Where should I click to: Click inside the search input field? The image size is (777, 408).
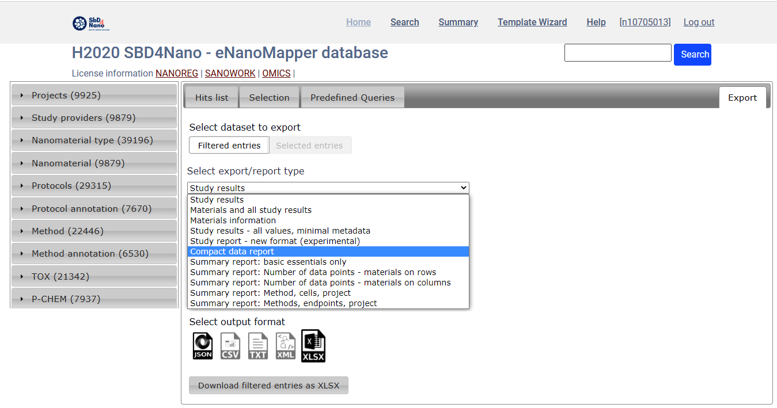(x=617, y=52)
